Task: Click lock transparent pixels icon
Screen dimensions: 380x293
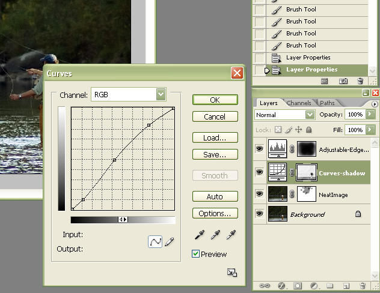Action: (278, 130)
